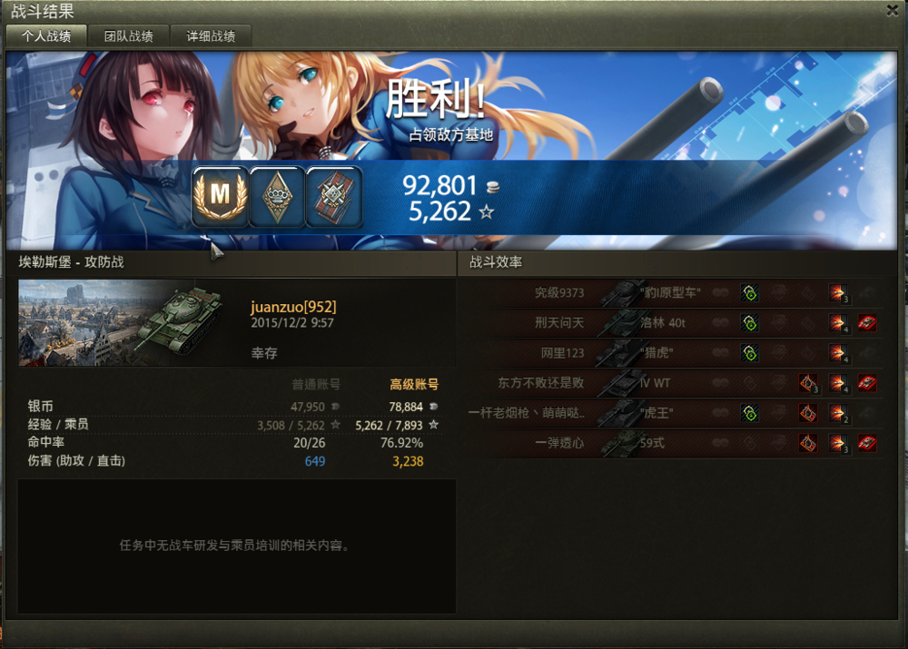Image resolution: width=908 pixels, height=649 pixels.
Task: Click the map and tank thumbnail image
Action: point(121,323)
